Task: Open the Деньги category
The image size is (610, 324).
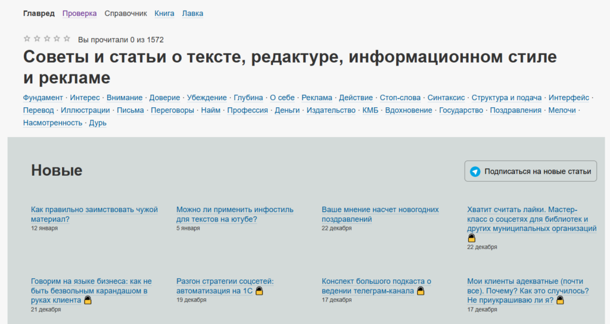Action: click(x=287, y=110)
